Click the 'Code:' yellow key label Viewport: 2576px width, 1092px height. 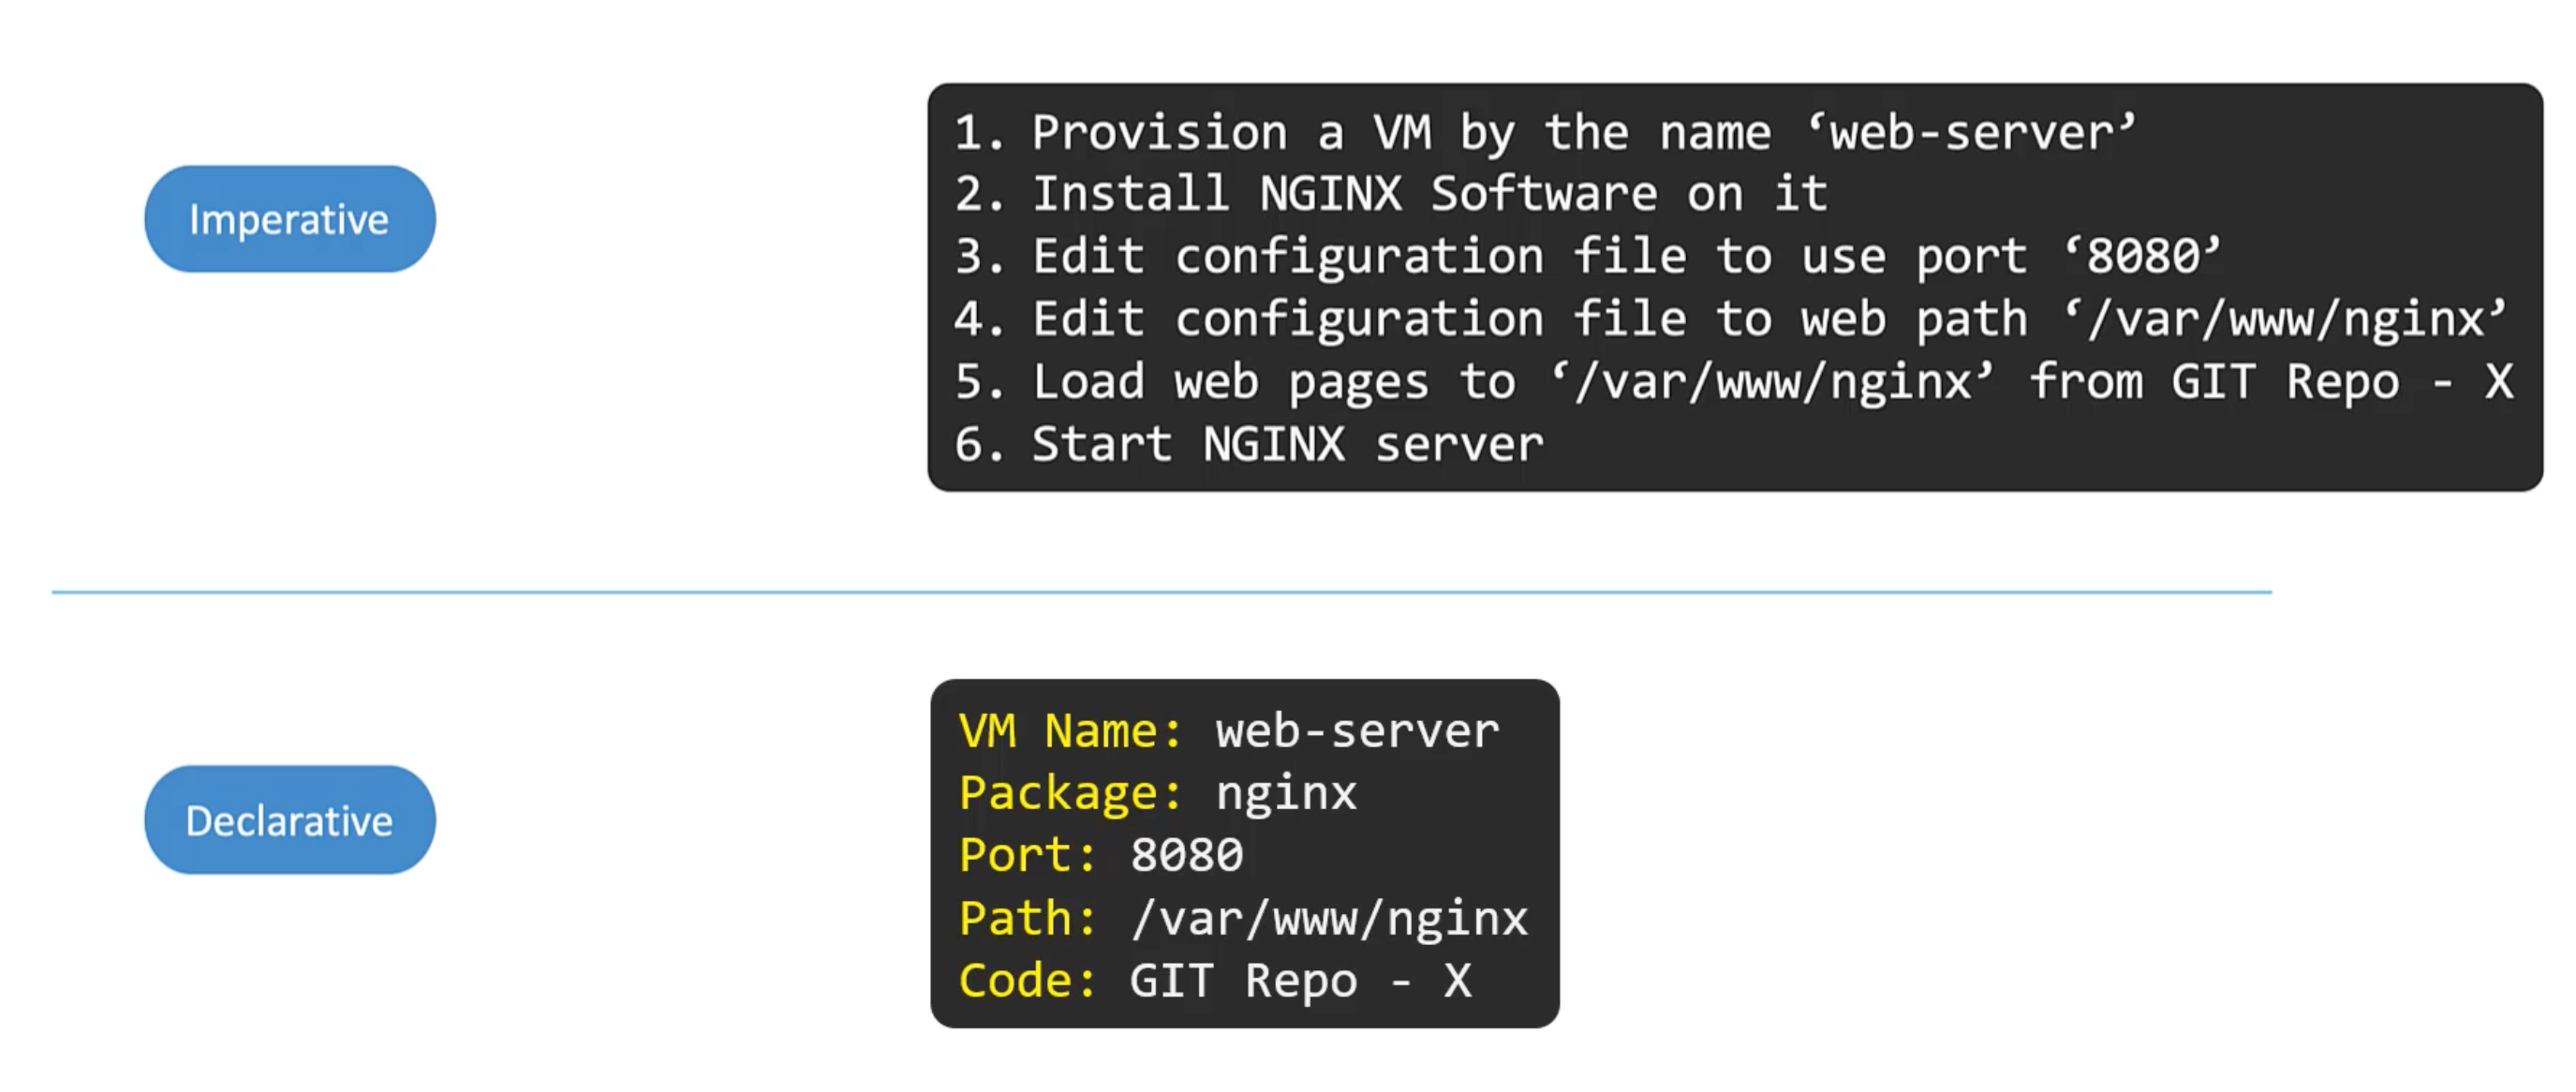point(1028,980)
